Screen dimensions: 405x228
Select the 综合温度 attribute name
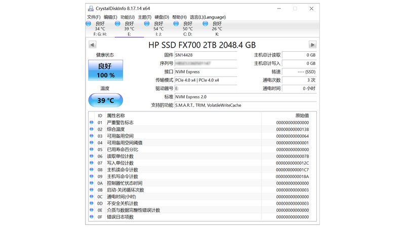pos(116,129)
